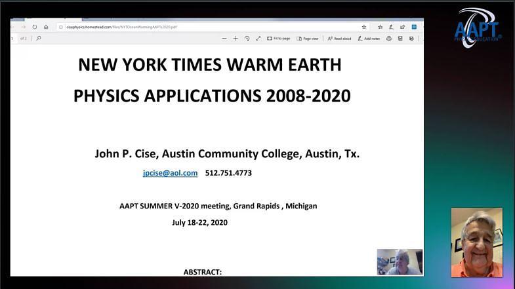The width and height of the screenshot is (515, 289).
Task: Refresh the browser page
Action: [35, 27]
